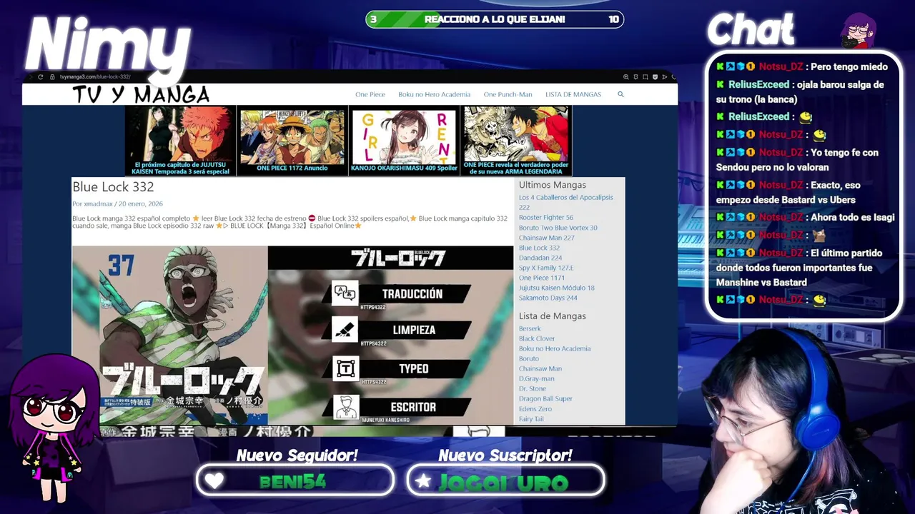Open Dr. Stone in manga list
This screenshot has width=915, height=514.
click(533, 388)
